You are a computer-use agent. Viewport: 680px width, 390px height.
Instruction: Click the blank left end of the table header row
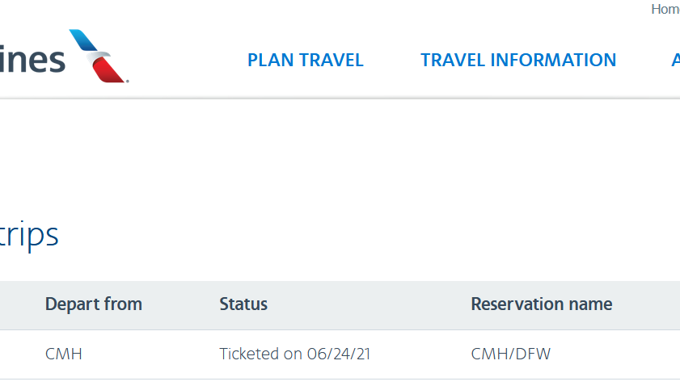coord(16,304)
